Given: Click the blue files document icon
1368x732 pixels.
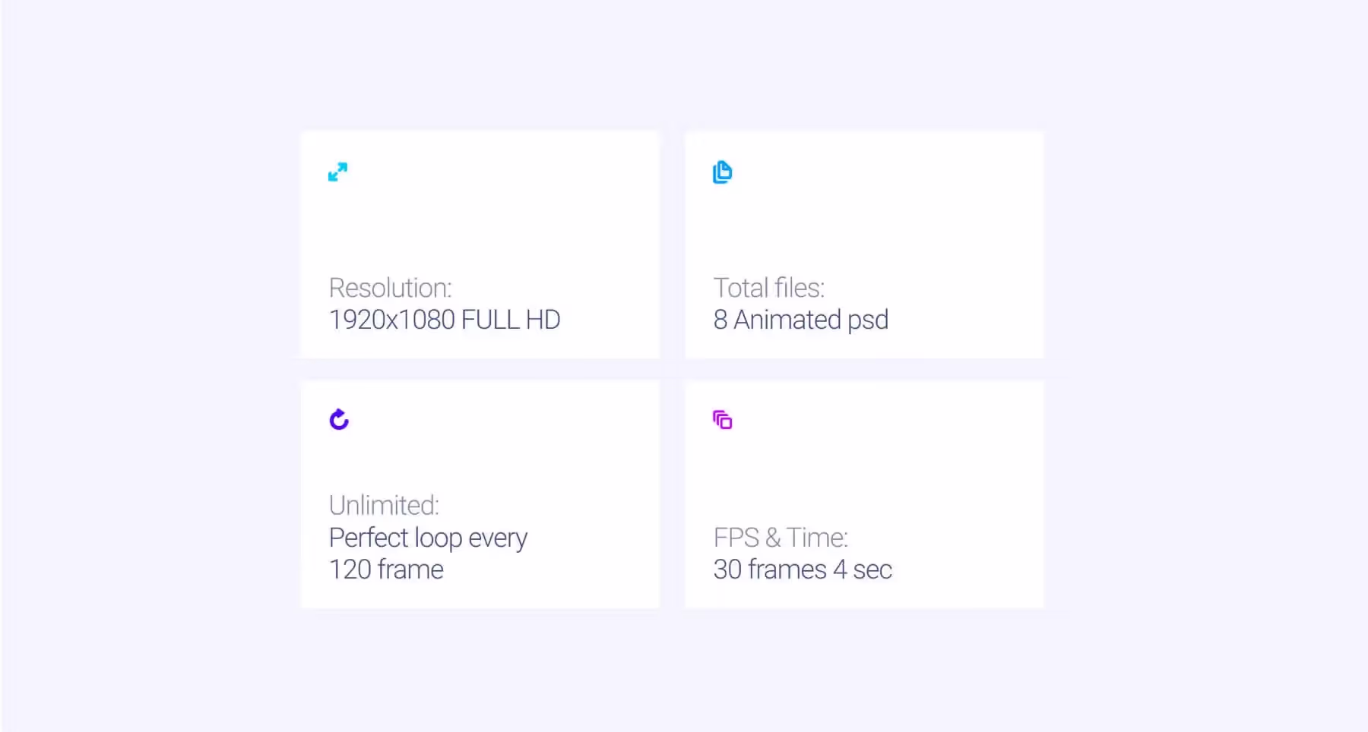Looking at the screenshot, I should (722, 172).
